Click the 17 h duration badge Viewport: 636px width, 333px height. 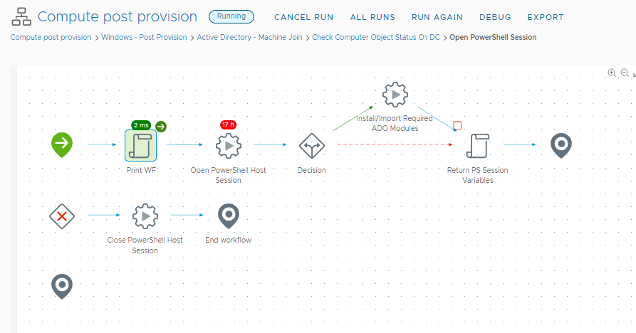229,125
